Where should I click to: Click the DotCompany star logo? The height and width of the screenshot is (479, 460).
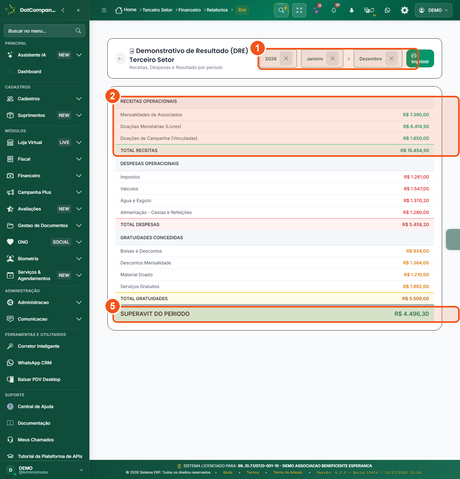[10, 10]
